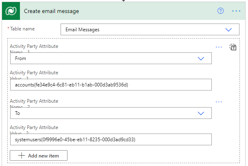Open the To attribute name dropdown
This screenshot has width=248, height=166.
point(111,113)
